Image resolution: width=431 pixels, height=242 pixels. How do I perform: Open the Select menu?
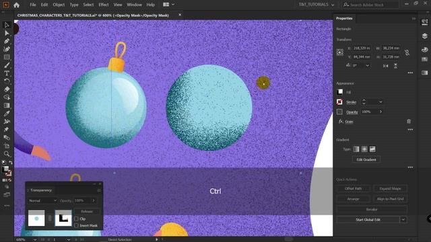pyautogui.click(x=88, y=5)
